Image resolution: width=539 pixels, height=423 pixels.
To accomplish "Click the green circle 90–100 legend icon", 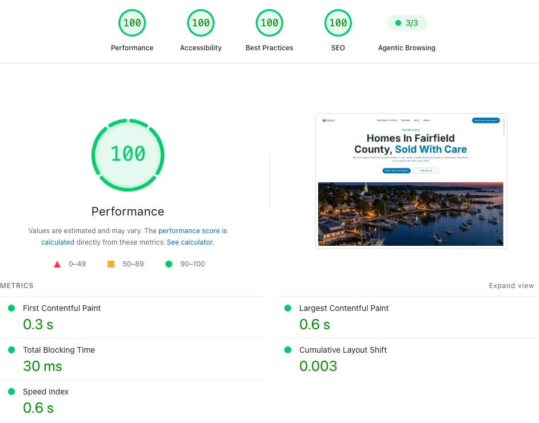I will (169, 264).
